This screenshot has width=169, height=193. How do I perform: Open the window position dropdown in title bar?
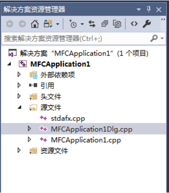139,10
